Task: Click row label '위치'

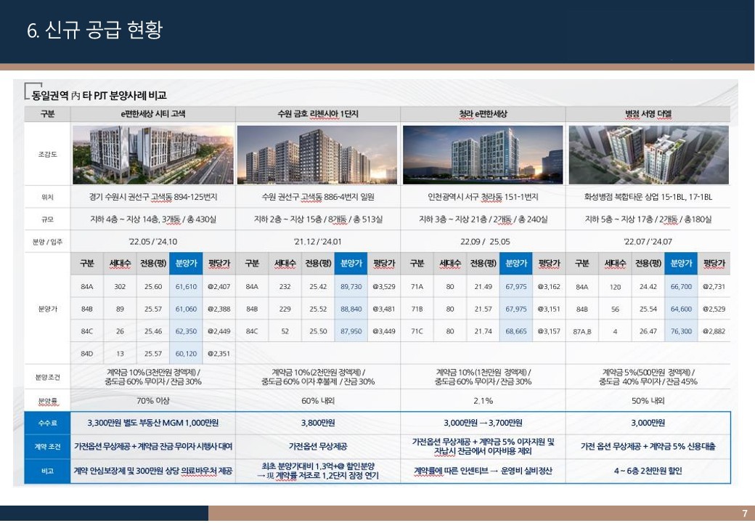Action: click(x=47, y=197)
